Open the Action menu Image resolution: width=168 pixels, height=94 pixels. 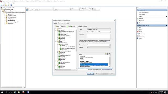pyautogui.click(x=5, y=3)
